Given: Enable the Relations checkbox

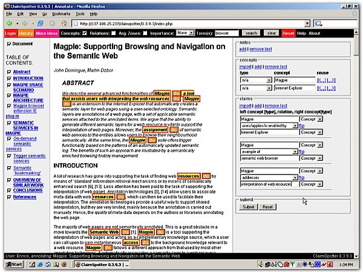Looking at the screenshot, I should [114, 33].
